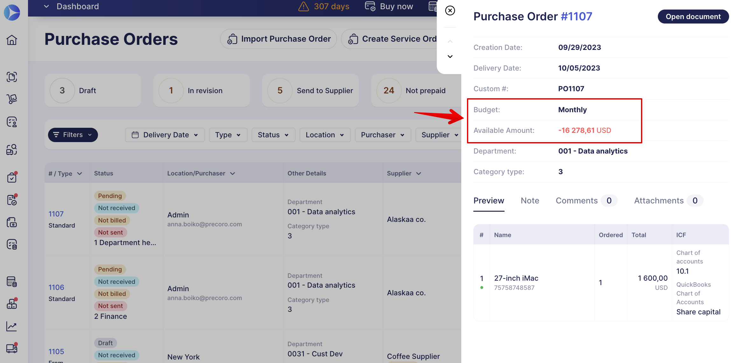
Task: Click 2 Finance approval step in row 1106
Action: [110, 317]
